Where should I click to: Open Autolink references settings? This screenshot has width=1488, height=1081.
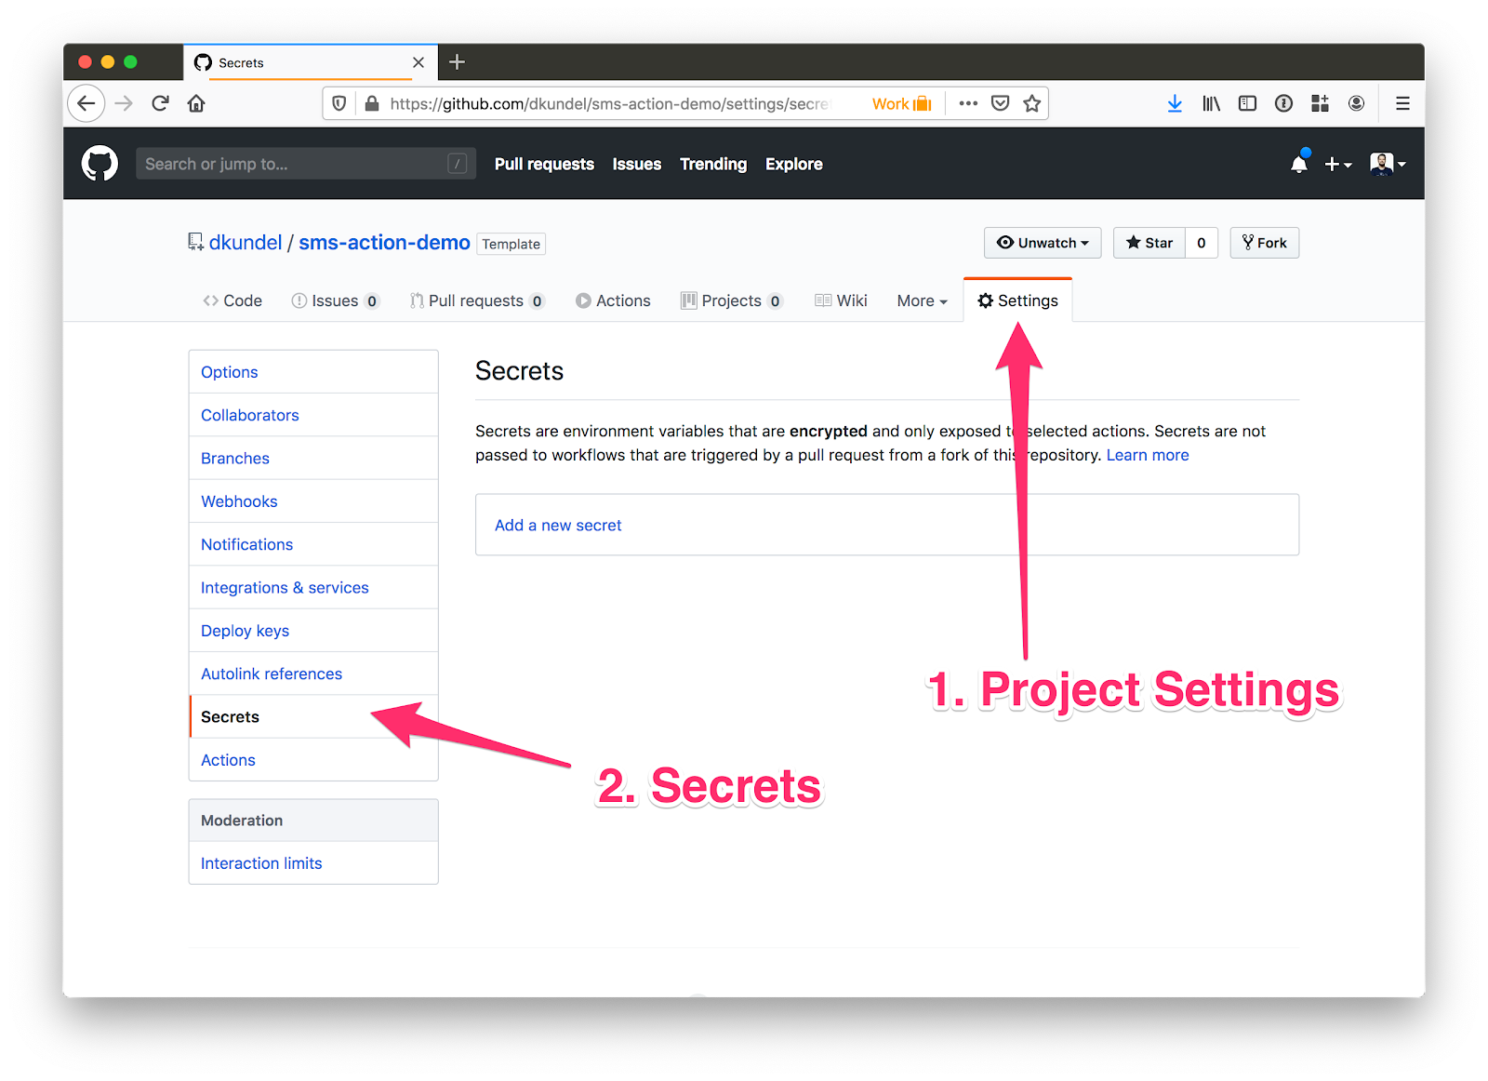313,674
